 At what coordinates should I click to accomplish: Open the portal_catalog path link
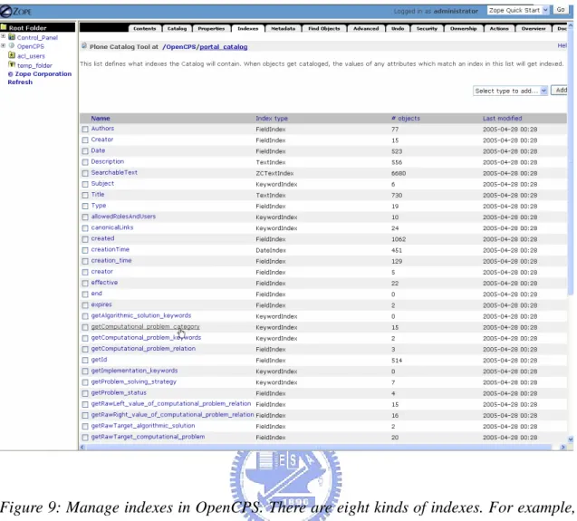(224, 47)
